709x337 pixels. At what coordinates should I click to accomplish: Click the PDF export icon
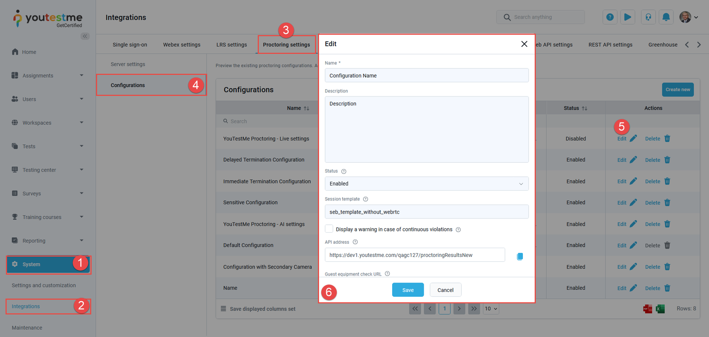click(647, 309)
